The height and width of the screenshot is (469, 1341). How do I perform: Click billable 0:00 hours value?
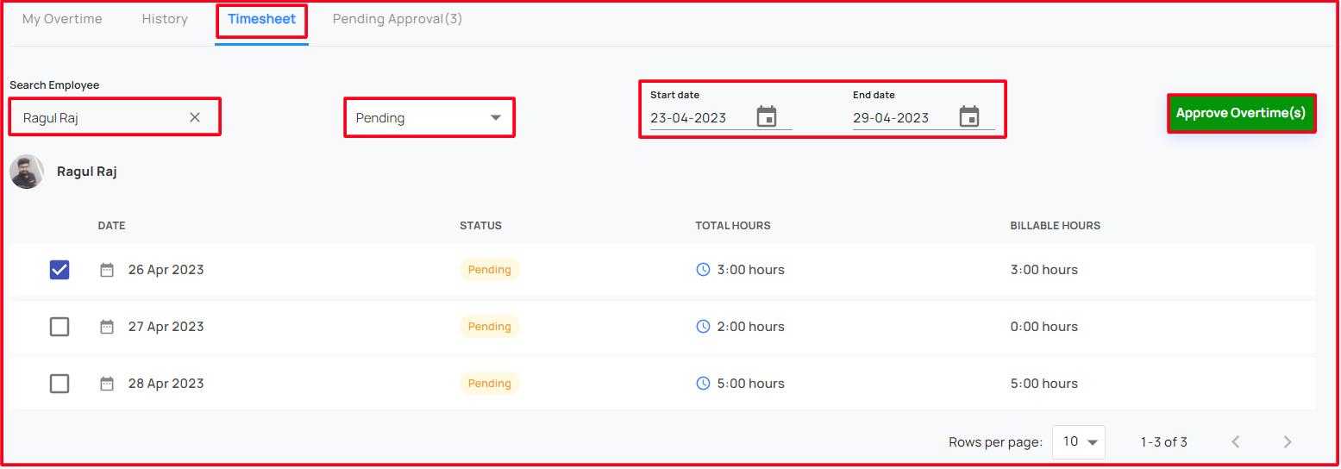click(1044, 327)
